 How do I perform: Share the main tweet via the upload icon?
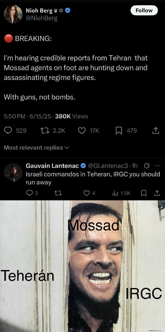[x=155, y=130]
